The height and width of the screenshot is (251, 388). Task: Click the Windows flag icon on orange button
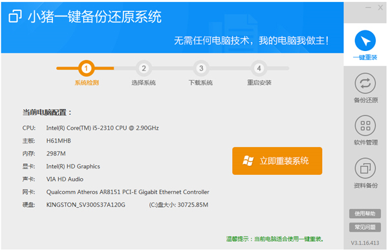[248, 161]
